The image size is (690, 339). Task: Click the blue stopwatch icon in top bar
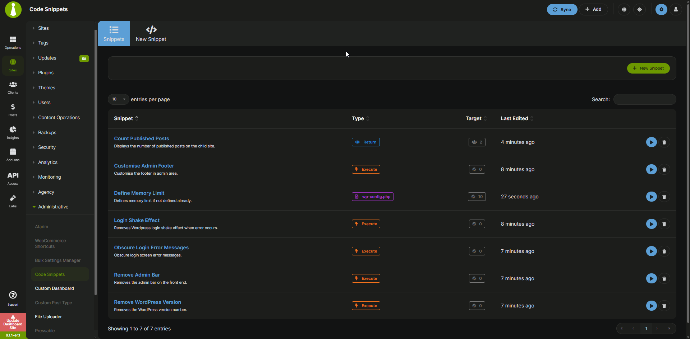[661, 9]
